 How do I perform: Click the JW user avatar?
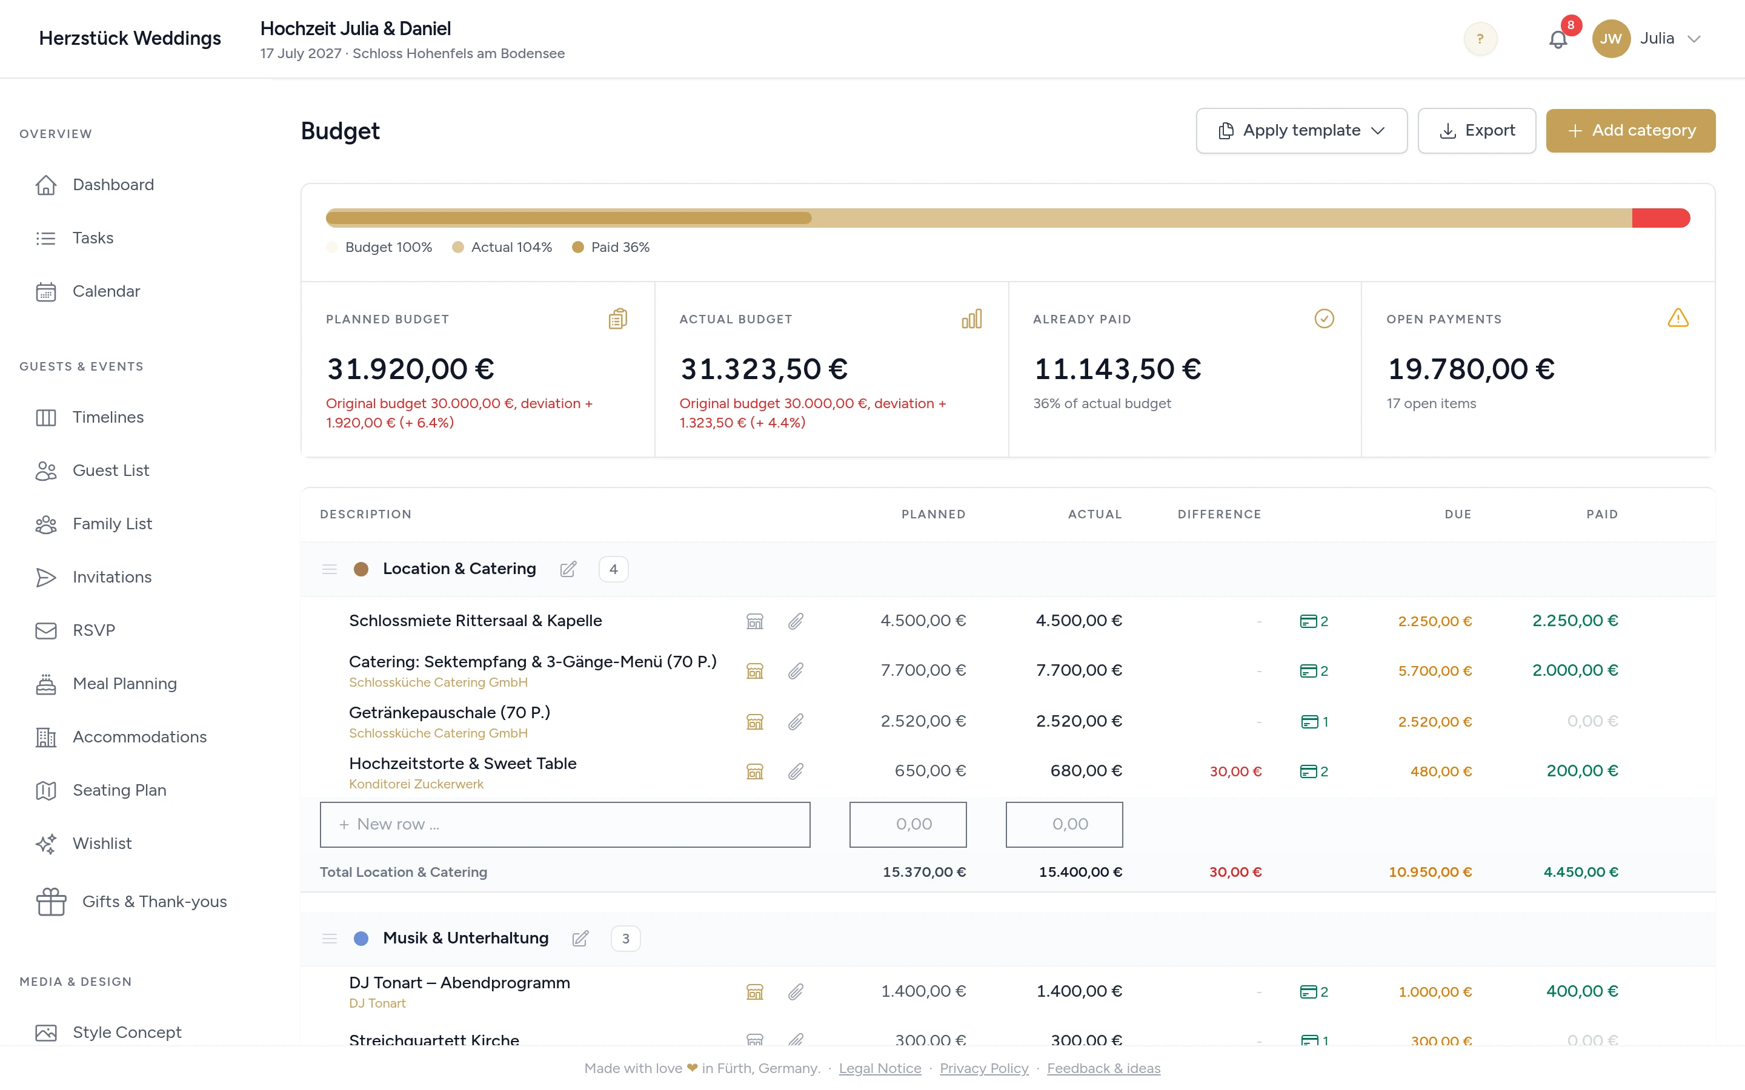pos(1611,39)
